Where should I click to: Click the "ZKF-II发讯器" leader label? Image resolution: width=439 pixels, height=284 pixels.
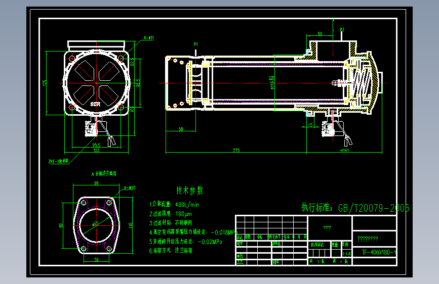click(x=58, y=161)
